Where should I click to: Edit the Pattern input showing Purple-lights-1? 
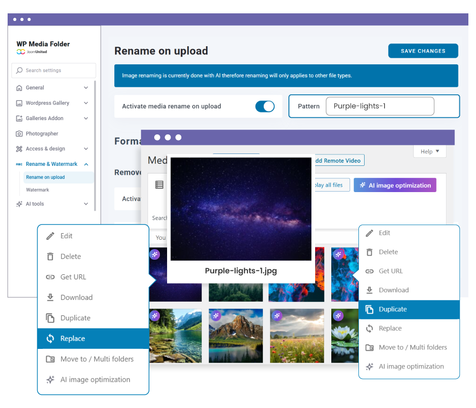pos(379,106)
